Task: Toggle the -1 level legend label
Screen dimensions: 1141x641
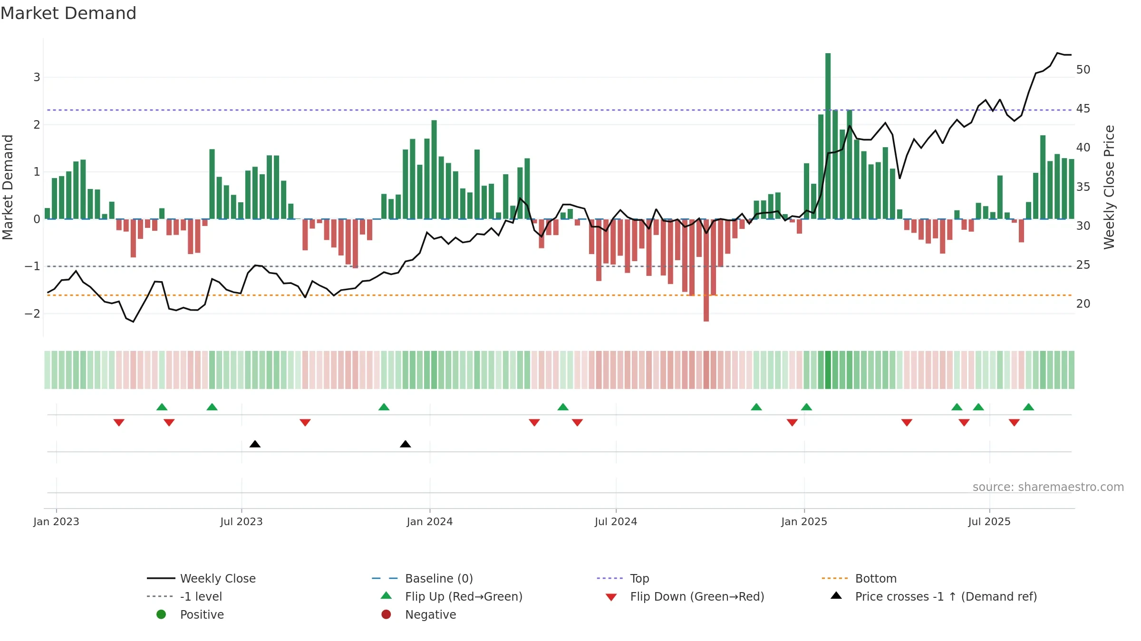Action: coord(201,596)
